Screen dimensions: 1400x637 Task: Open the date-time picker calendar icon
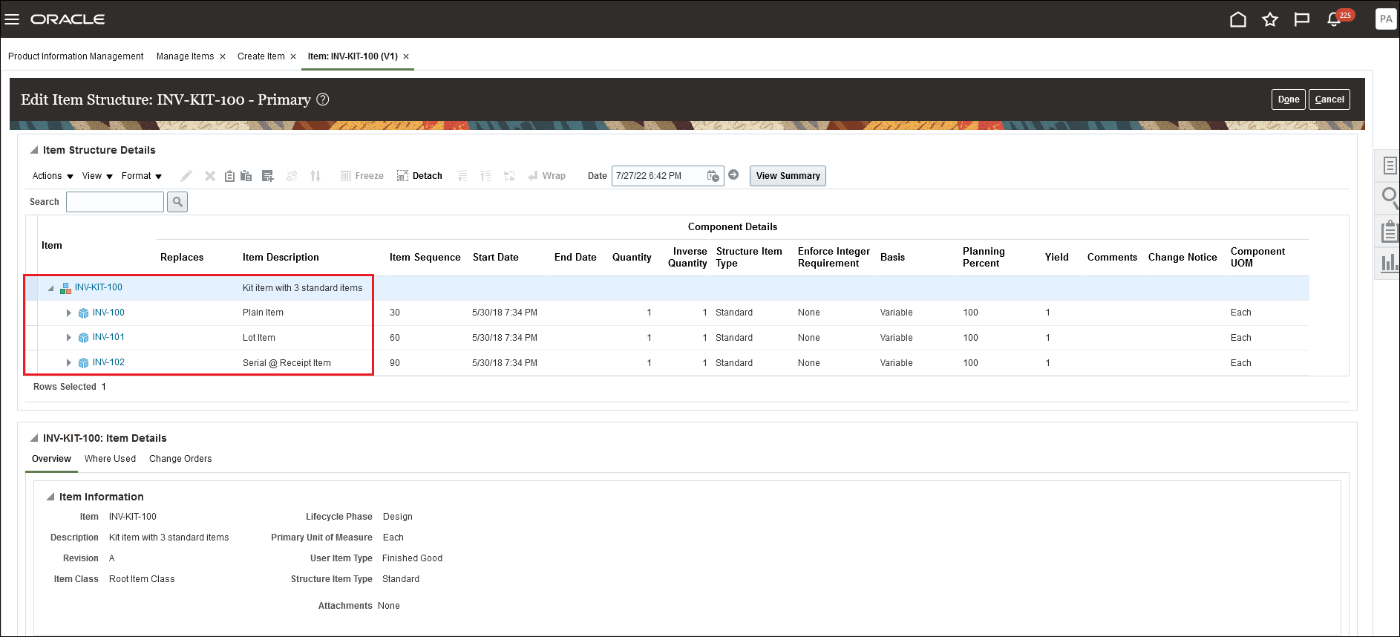tap(713, 176)
